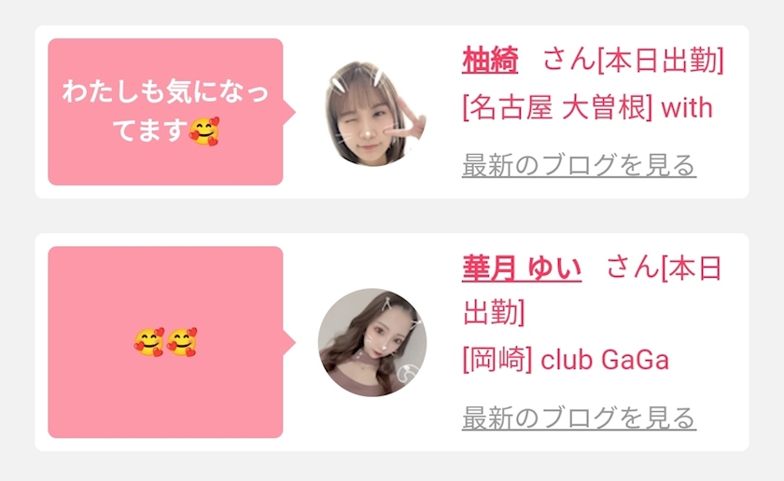The image size is (784, 481).
Task: Select 柚綺's peace-sign profile photo
Action: click(x=374, y=114)
